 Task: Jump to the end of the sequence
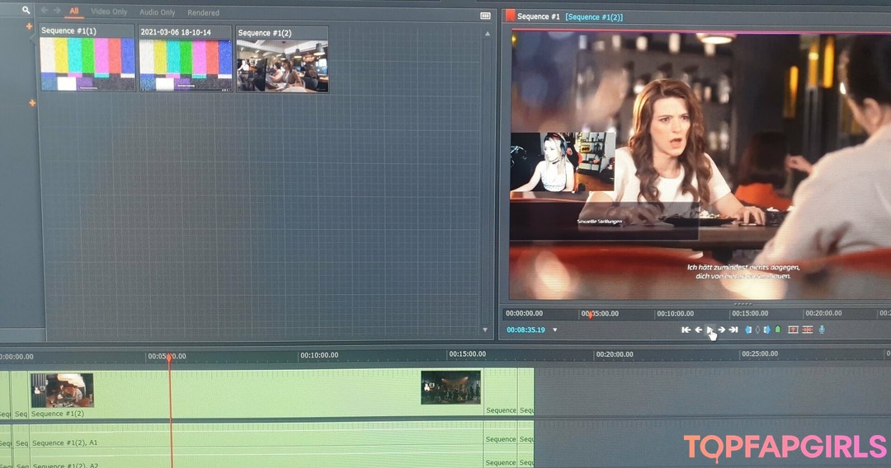tap(733, 330)
